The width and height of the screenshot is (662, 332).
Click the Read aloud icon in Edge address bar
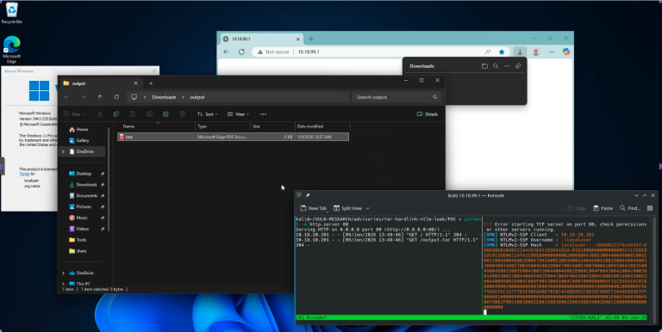click(488, 52)
